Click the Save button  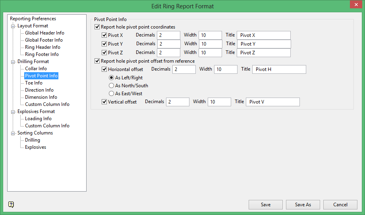click(266, 205)
